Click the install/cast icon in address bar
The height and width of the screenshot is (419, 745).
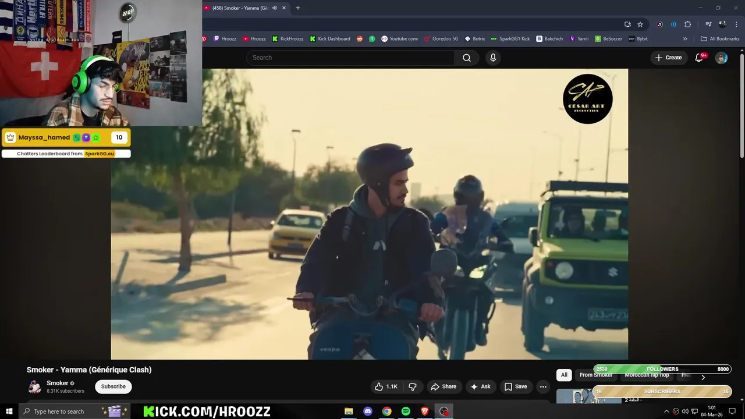click(627, 24)
